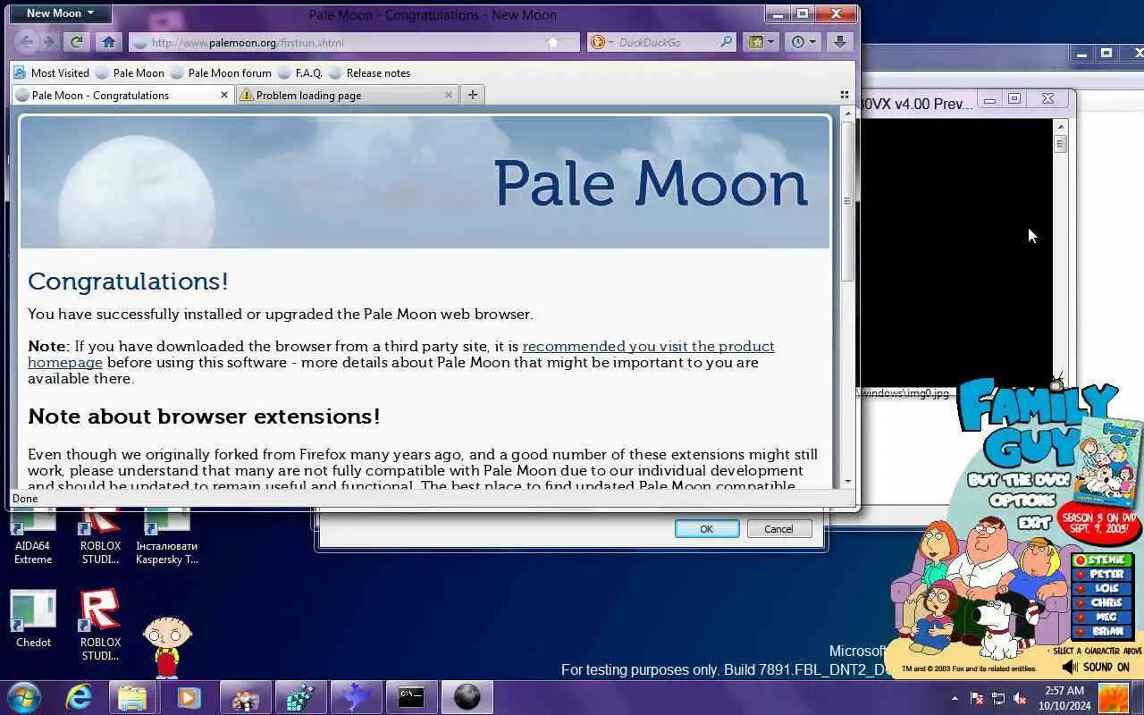The width and height of the screenshot is (1144, 715).
Task: Open the Bookmarks menu dropdown button
Action: coord(761,42)
